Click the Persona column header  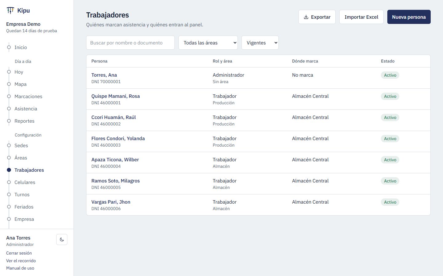99,61
